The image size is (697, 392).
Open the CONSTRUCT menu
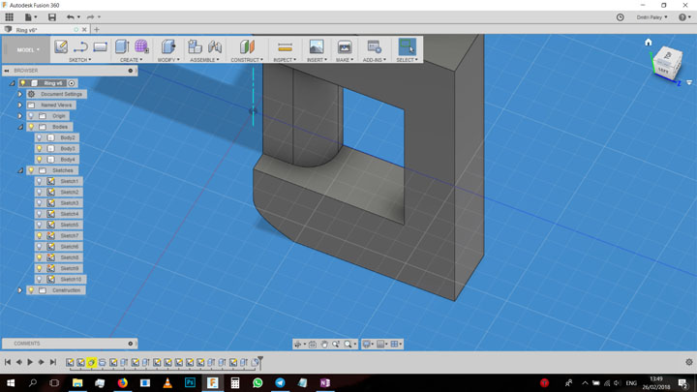[x=247, y=60]
